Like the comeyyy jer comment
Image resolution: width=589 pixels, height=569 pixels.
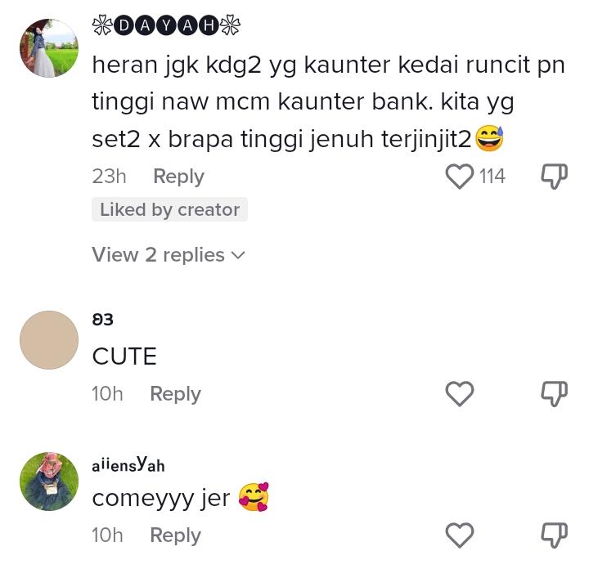click(459, 535)
